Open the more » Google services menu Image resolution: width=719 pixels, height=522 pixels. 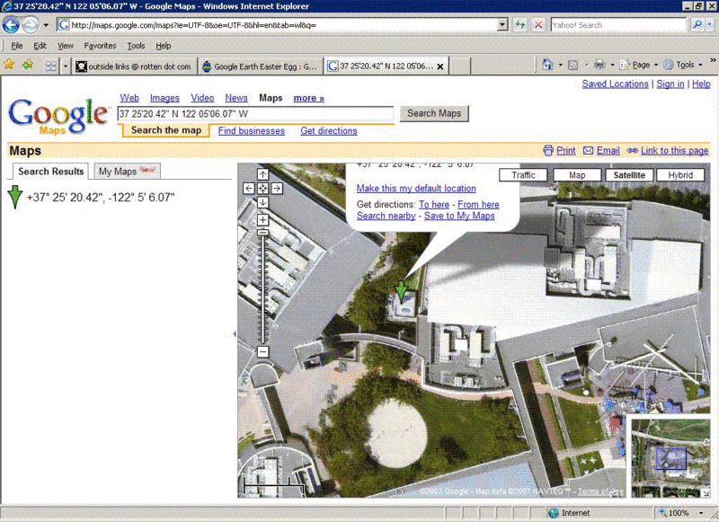tap(308, 98)
